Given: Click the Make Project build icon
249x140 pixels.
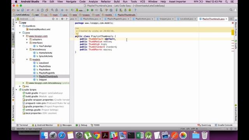Looking at the screenshot, I should (x=72, y=10).
